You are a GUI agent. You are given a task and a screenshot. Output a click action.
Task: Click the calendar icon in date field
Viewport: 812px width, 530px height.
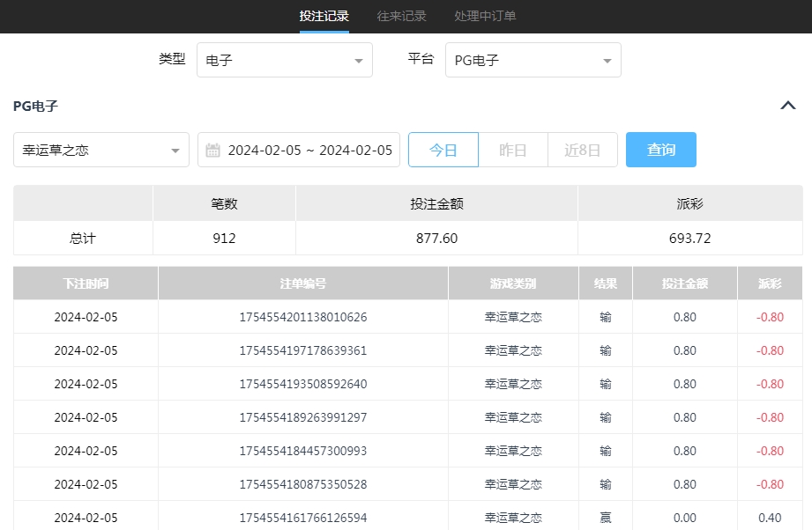coord(212,151)
